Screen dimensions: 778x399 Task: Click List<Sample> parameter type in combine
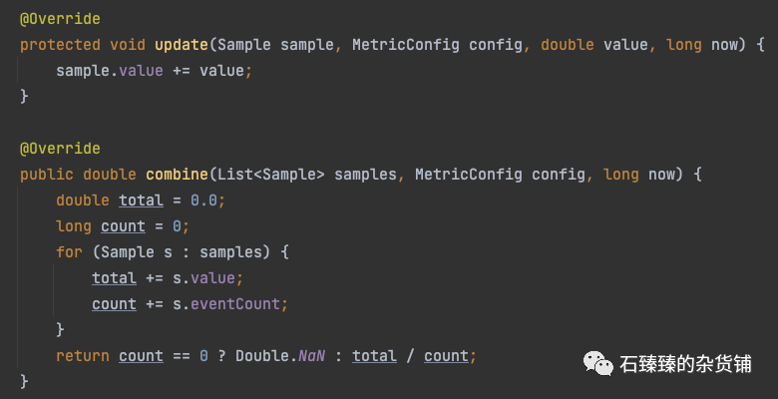point(271,175)
